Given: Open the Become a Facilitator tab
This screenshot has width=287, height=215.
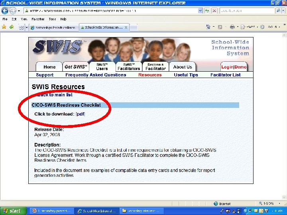Looking at the screenshot, I should click(x=155, y=67).
